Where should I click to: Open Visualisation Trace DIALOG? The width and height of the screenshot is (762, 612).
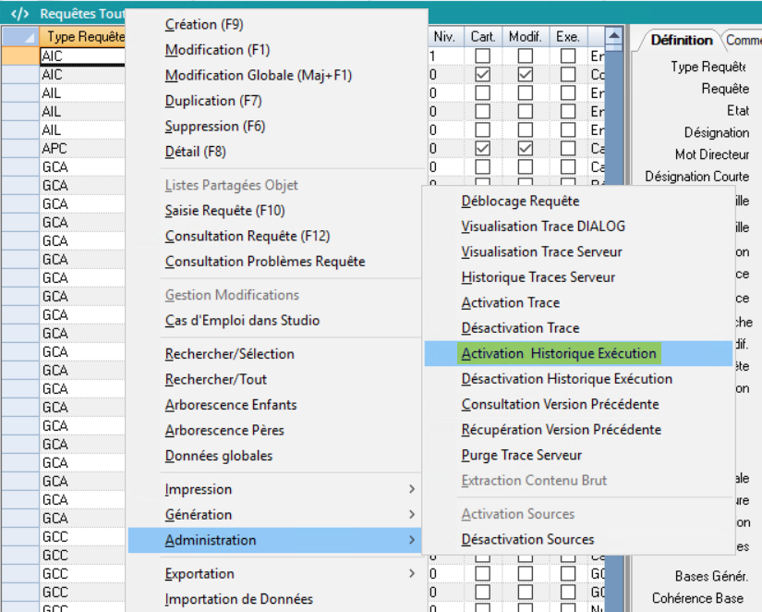tap(543, 226)
